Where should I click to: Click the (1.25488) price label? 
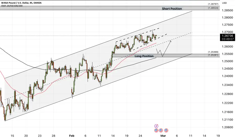[213, 52]
